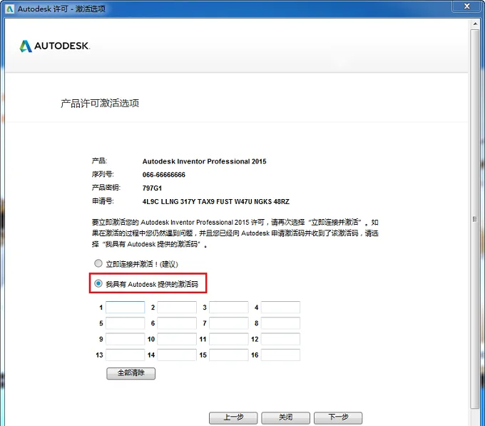Click the Autodesk logo in header
Image resolution: width=485 pixels, height=426 pixels.
(54, 46)
